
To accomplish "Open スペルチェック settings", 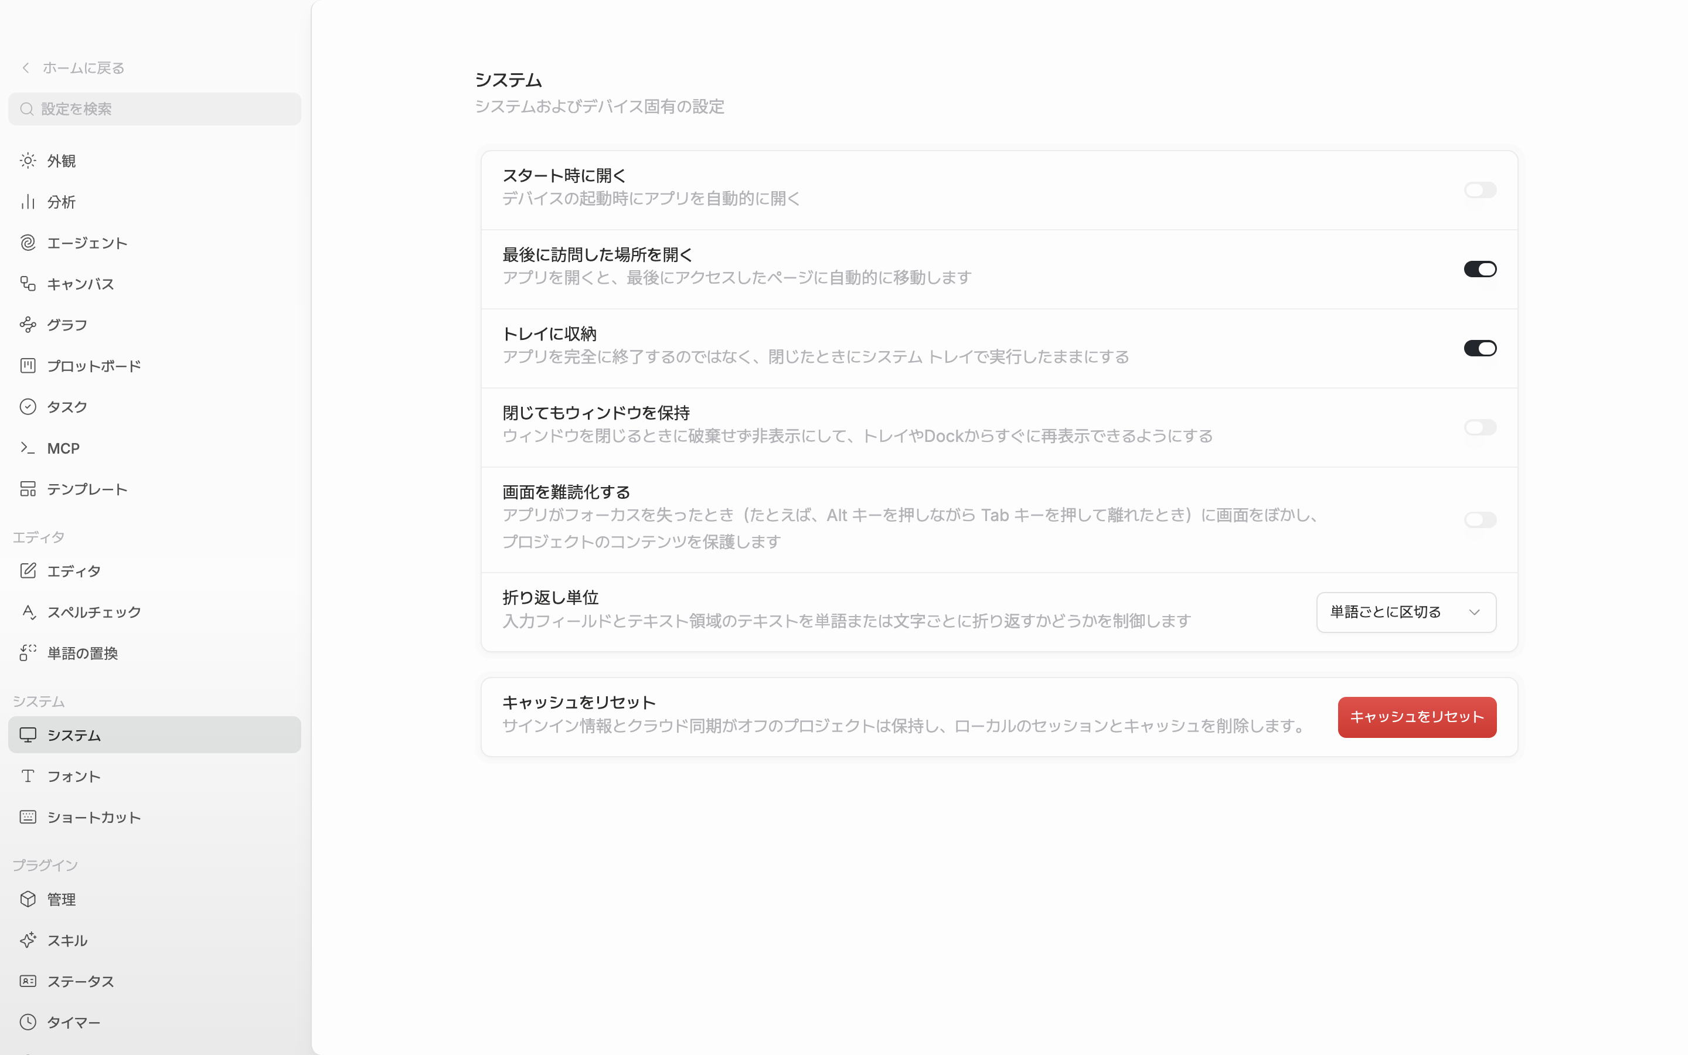I will click(155, 612).
